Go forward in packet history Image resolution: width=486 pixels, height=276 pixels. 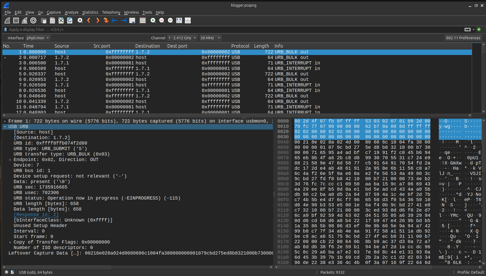click(x=98, y=20)
